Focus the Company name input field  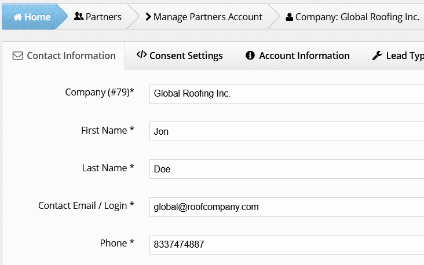pos(287,94)
